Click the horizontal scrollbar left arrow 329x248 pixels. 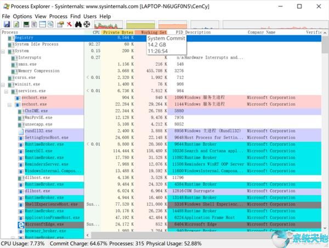click(88, 235)
